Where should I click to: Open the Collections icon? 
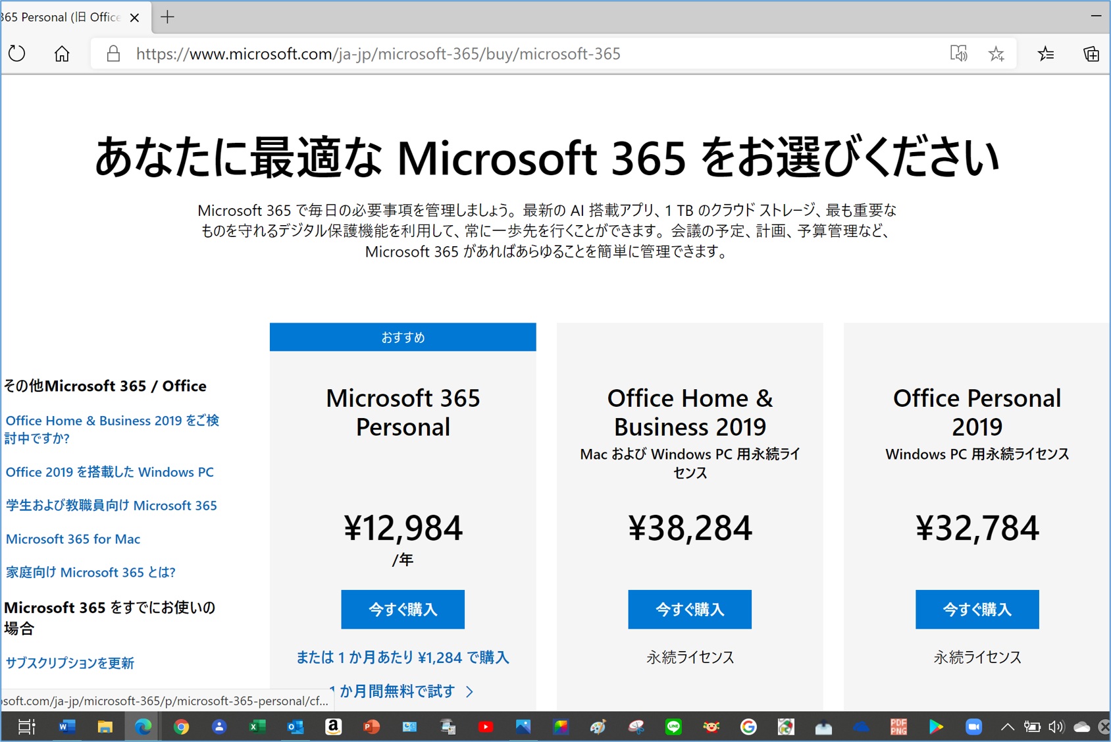click(x=1091, y=53)
